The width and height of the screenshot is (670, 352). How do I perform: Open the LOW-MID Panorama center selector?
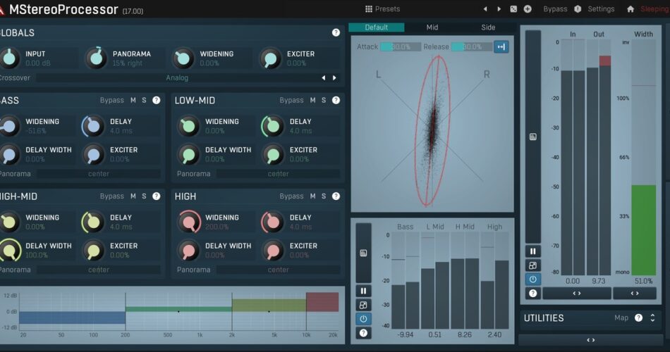pos(278,174)
